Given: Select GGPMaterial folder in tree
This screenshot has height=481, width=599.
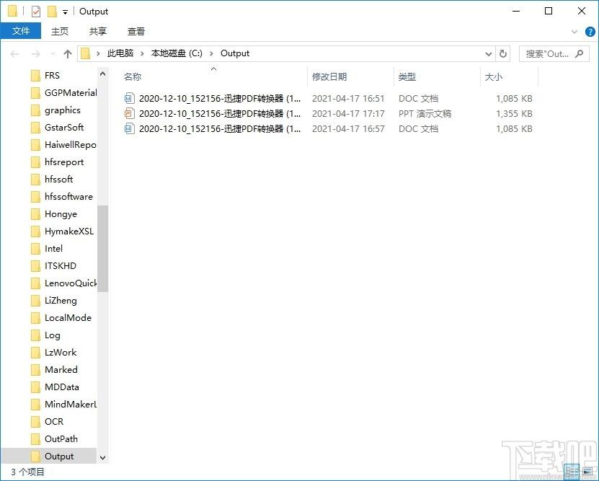Looking at the screenshot, I should (71, 93).
